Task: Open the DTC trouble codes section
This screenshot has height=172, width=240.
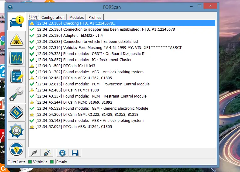Action: point(16,40)
